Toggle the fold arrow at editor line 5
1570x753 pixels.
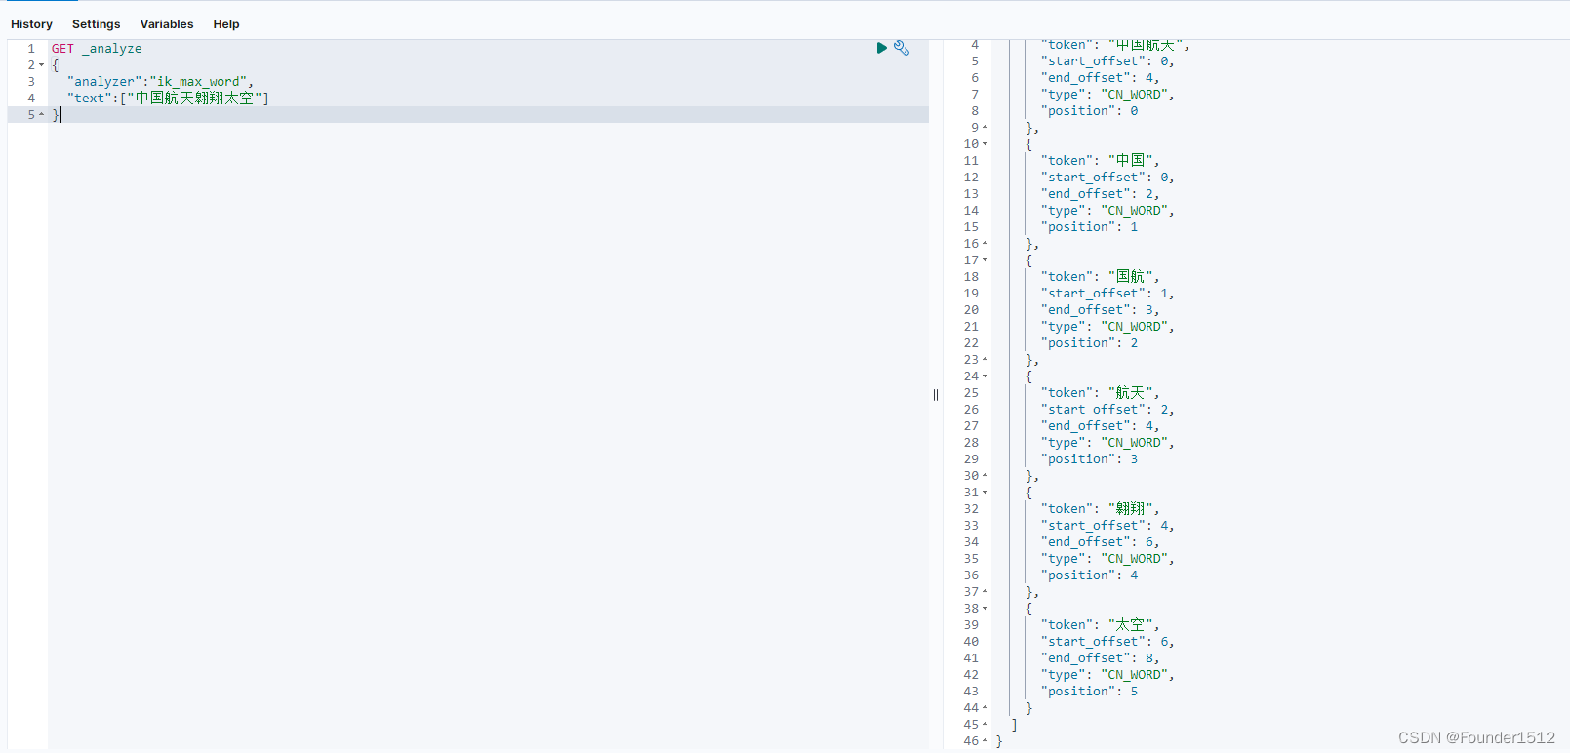41,115
